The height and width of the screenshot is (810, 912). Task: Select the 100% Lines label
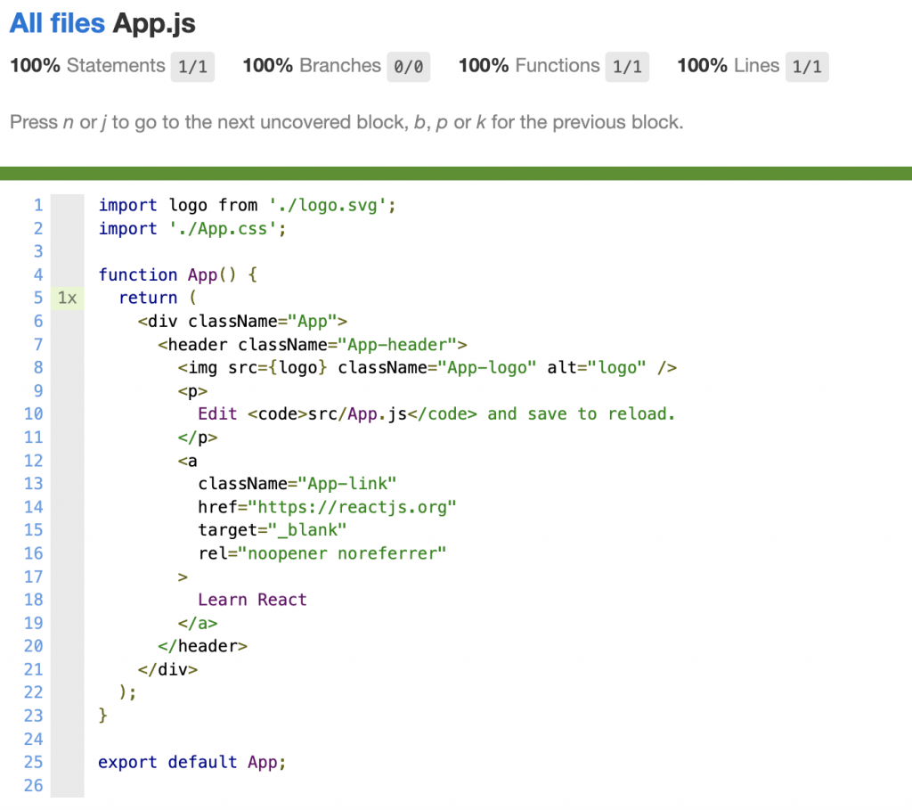pos(729,65)
